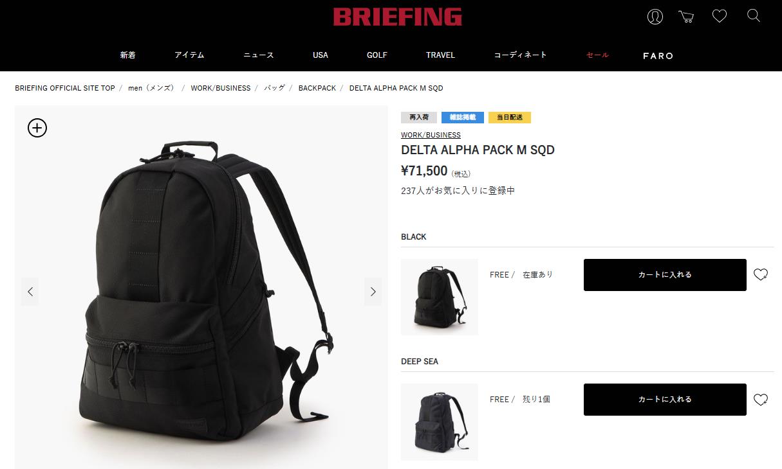This screenshot has height=469, width=782.
Task: Open the GOLF menu item
Action: [x=377, y=55]
